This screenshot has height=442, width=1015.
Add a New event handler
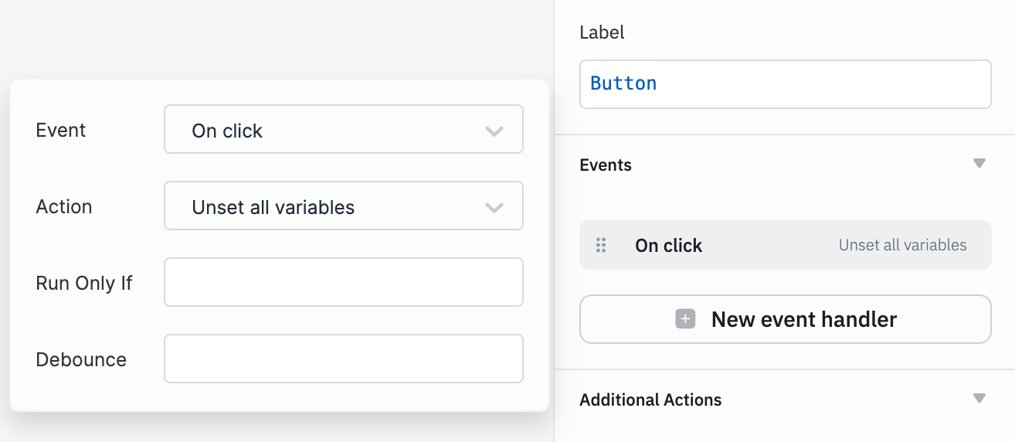click(x=785, y=319)
